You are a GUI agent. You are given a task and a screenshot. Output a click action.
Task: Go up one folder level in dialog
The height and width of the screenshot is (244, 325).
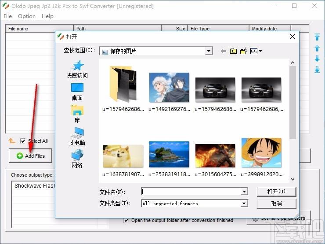(x=233, y=51)
